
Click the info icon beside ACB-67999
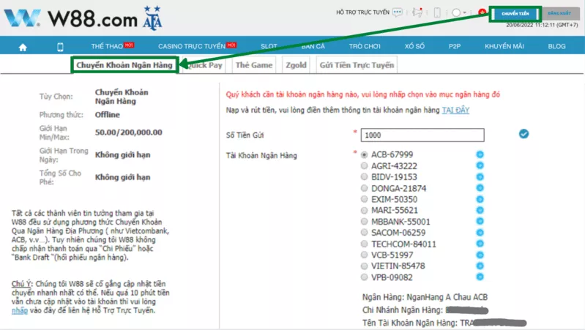(480, 154)
